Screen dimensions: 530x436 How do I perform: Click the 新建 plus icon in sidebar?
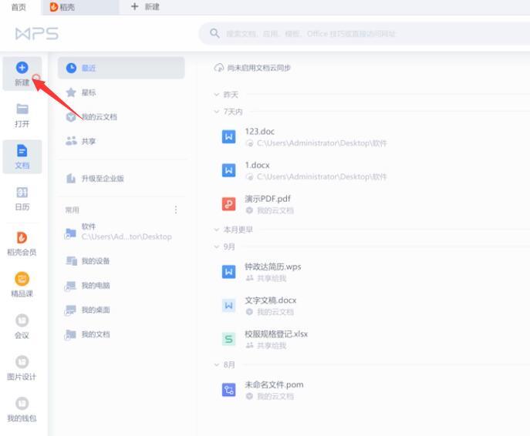(x=22, y=68)
